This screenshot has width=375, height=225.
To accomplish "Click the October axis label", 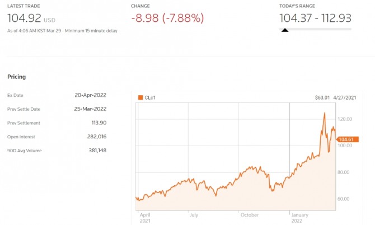I will [249, 214].
